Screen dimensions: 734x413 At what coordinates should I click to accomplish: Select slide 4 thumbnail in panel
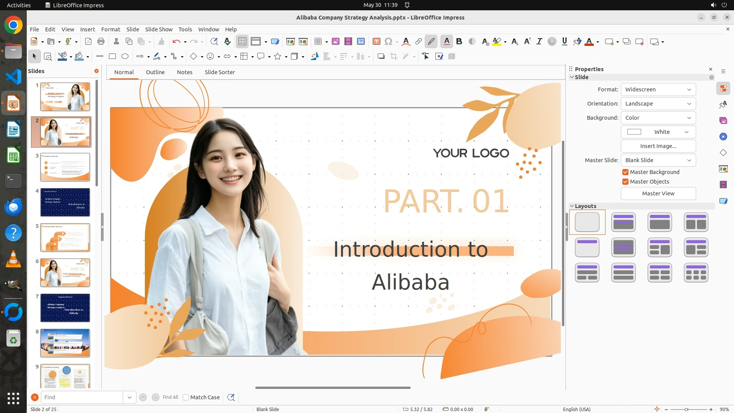click(x=65, y=202)
